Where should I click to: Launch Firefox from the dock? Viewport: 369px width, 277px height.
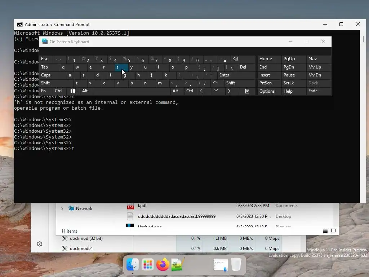point(163,264)
